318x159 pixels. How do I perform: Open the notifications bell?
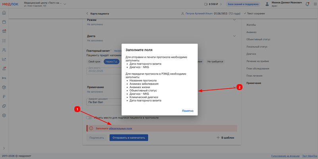tap(307, 4)
